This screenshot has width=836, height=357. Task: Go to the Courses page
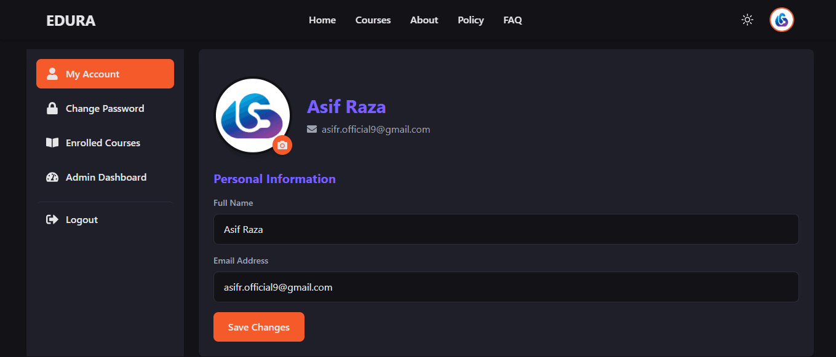click(x=373, y=20)
